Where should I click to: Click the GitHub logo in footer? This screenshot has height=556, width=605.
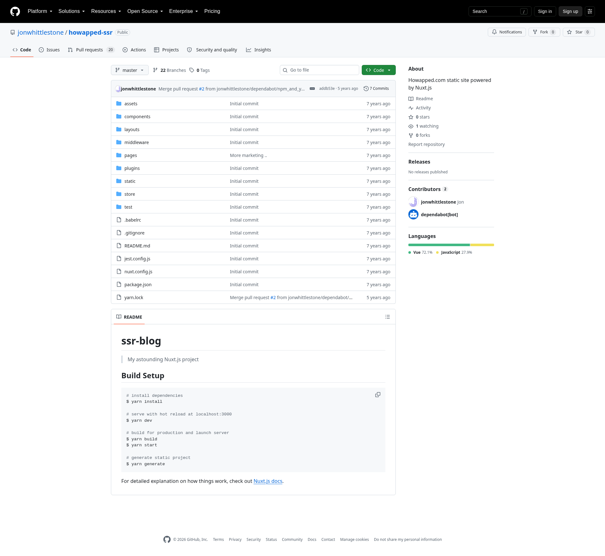click(167, 539)
